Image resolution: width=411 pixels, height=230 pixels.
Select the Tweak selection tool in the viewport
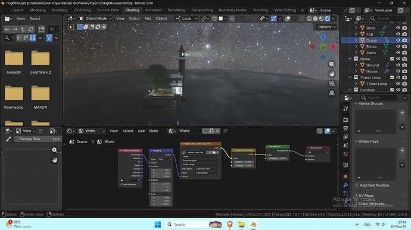click(x=71, y=27)
